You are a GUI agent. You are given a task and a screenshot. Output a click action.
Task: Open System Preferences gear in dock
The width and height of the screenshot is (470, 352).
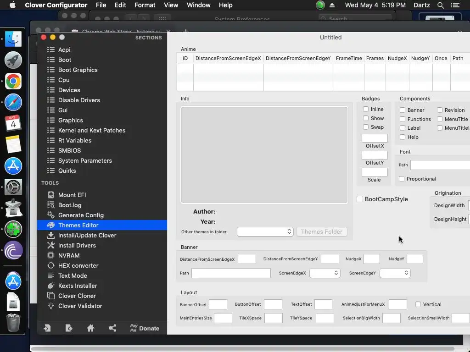click(x=13, y=187)
